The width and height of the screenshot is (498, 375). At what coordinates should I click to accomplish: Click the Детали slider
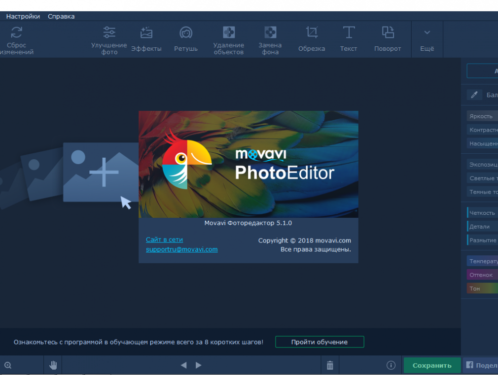pos(482,226)
